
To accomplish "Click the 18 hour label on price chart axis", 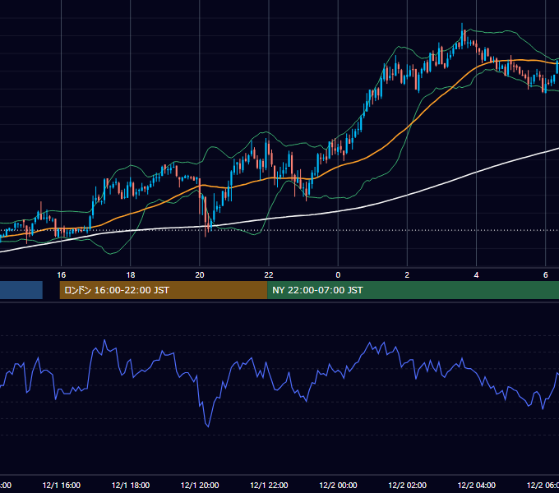I will [x=131, y=275].
